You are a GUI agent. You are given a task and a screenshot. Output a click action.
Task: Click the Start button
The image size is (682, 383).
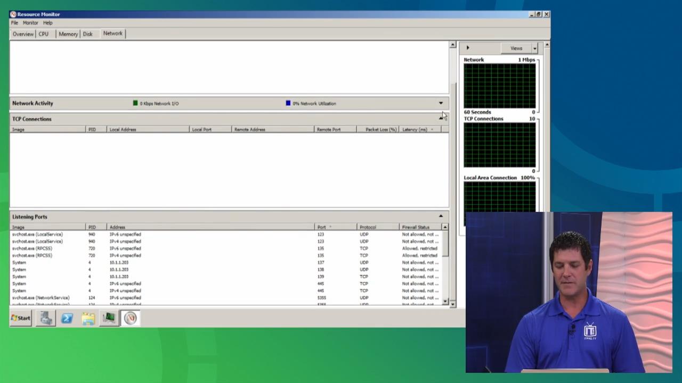[21, 318]
